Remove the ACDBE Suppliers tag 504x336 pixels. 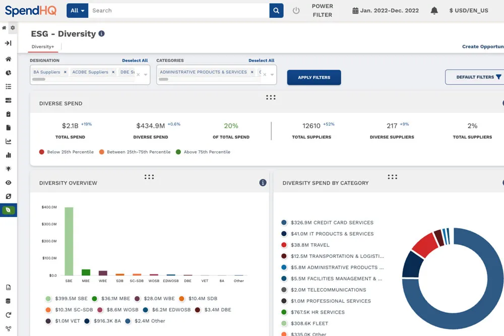(x=113, y=72)
